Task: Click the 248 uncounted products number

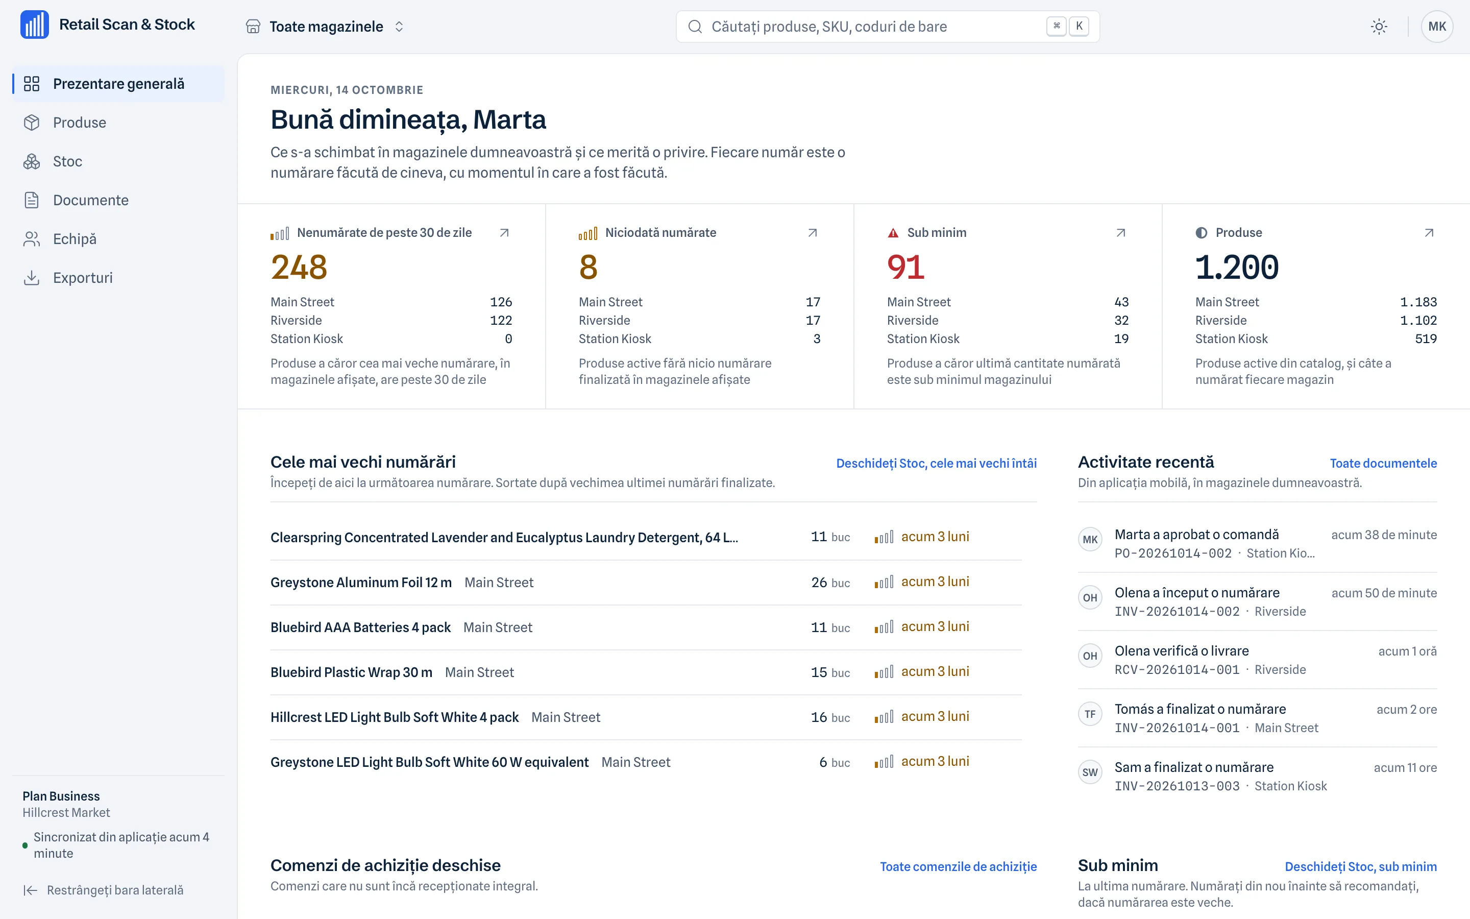Action: [299, 268]
